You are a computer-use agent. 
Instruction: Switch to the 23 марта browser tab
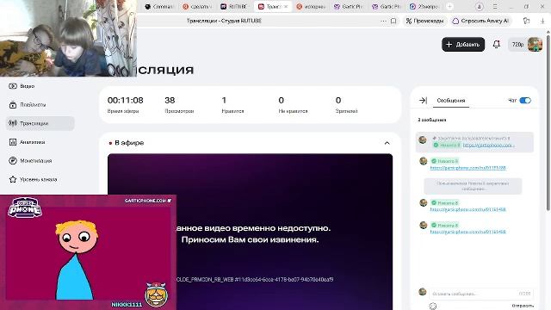(x=424, y=7)
